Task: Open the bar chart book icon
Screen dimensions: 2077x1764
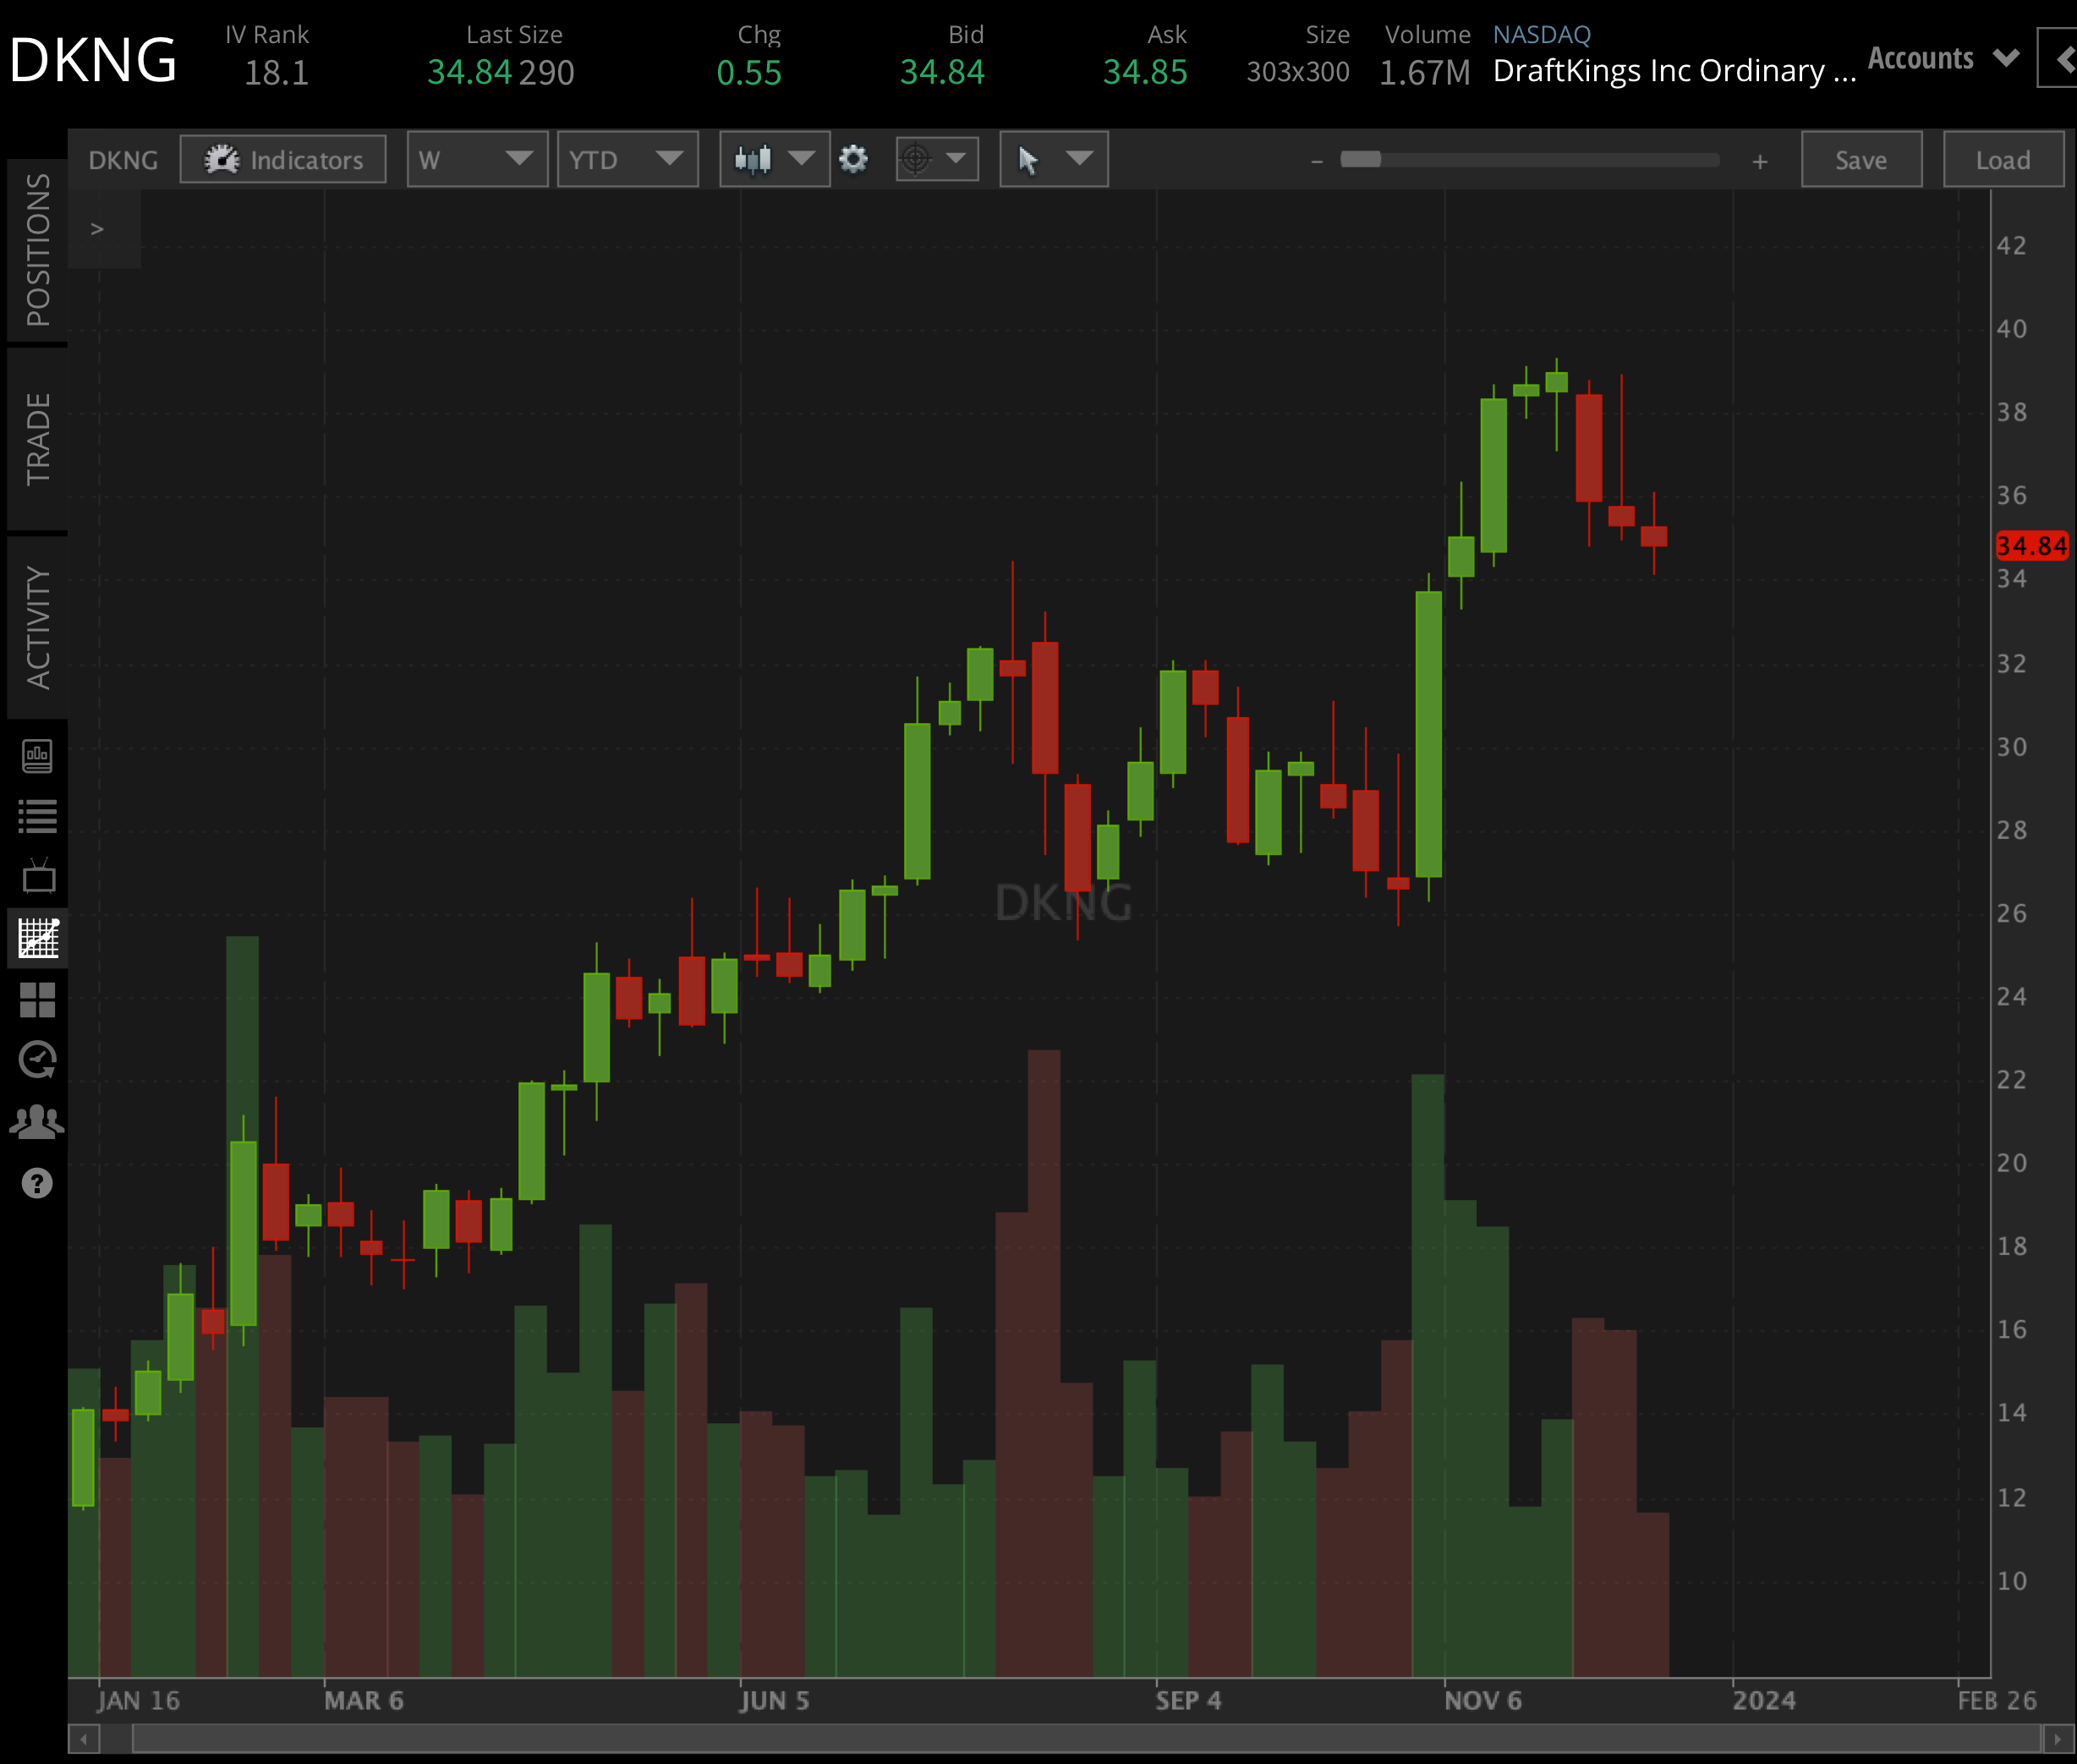Action: (x=37, y=756)
